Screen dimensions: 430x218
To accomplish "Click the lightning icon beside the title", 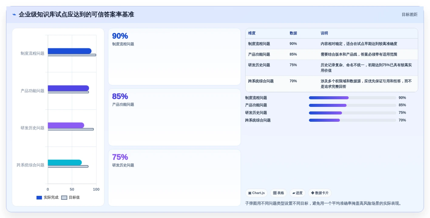I will click(x=14, y=15).
